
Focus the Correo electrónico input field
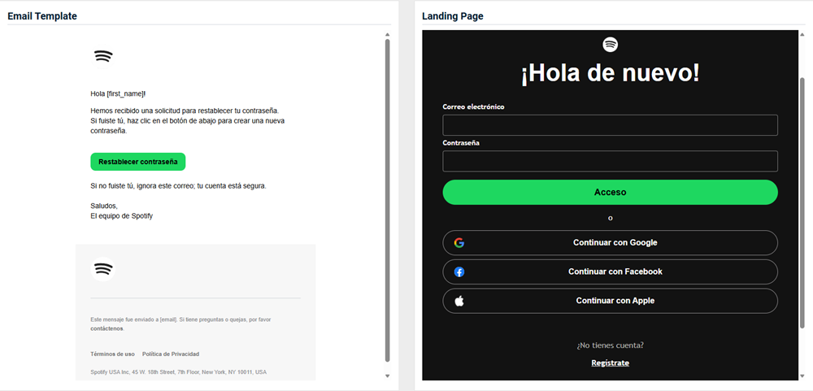(x=610, y=125)
